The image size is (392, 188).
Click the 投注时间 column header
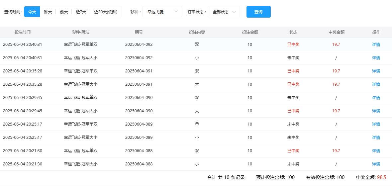tap(23, 32)
